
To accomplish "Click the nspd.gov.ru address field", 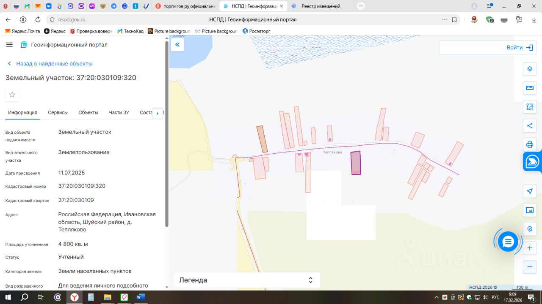I will tap(72, 19).
